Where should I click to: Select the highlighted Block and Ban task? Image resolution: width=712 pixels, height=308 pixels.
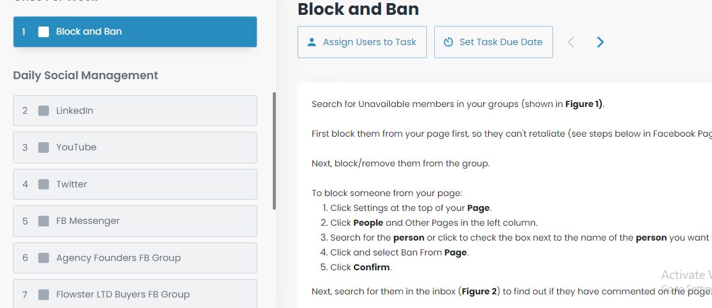(135, 32)
